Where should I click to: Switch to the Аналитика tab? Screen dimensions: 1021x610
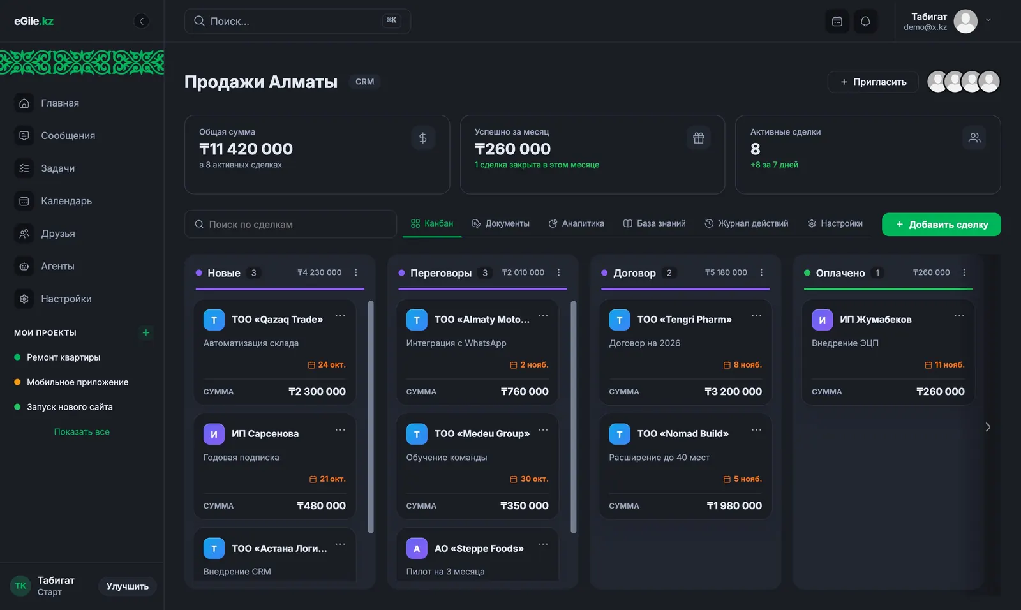(576, 224)
